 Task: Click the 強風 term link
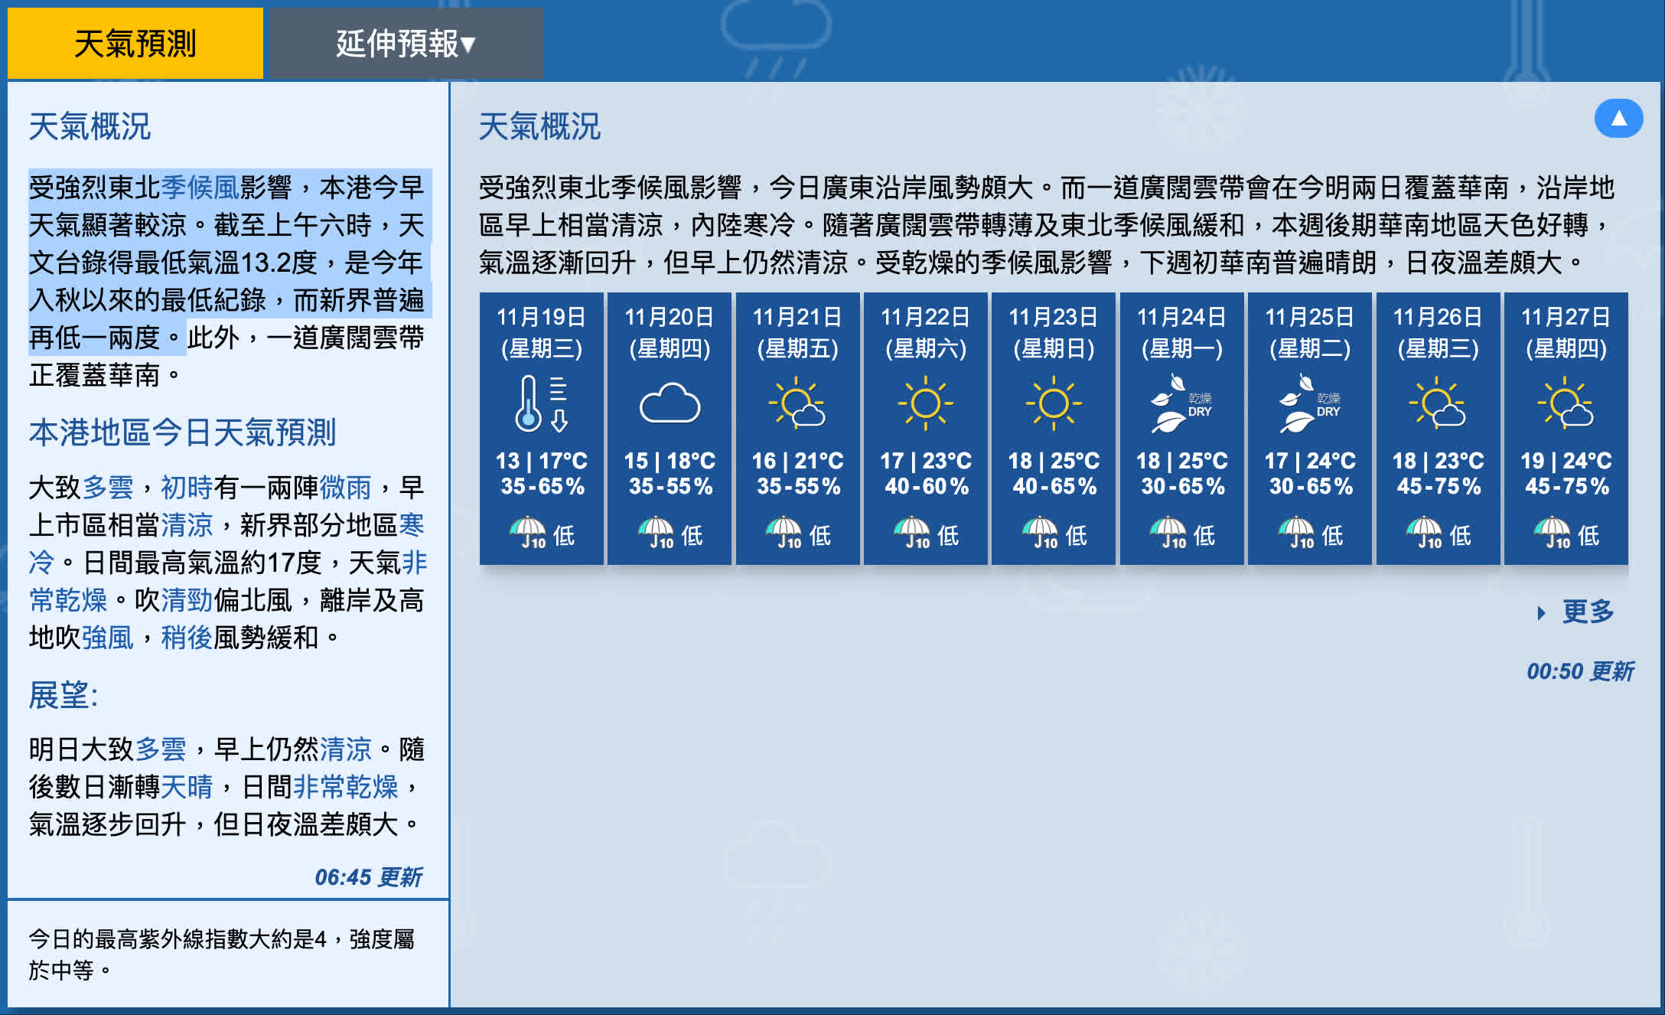pyautogui.click(x=108, y=638)
